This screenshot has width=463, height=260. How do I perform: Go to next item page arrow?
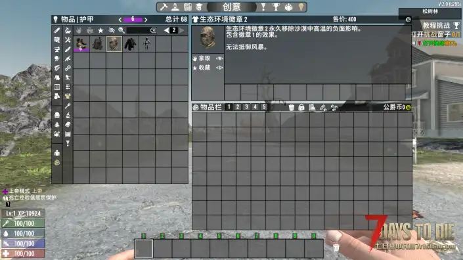pos(182,30)
